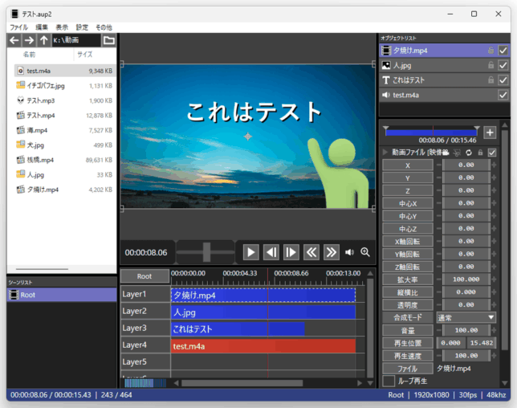Jump backward with double-left arrow button

(311, 252)
